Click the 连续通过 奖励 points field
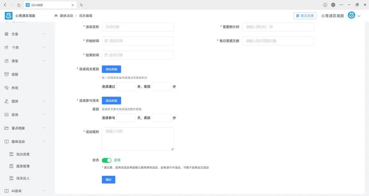The width and height of the screenshot is (369, 196). click(x=161, y=87)
